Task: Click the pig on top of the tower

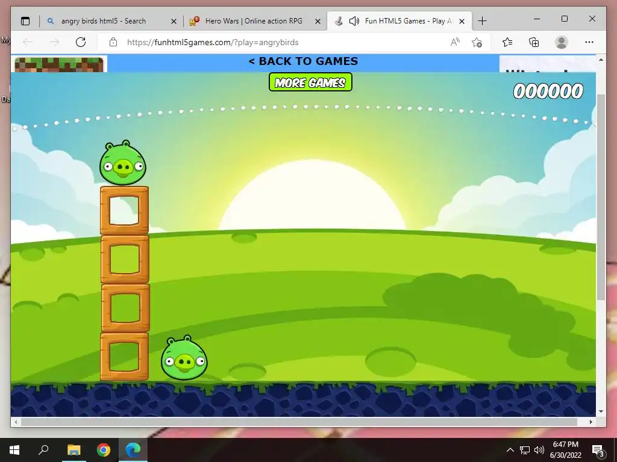Action: 123,162
